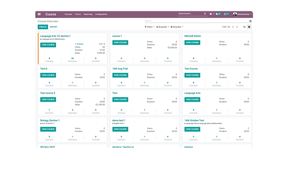288x176 pixels.
Task: Open the Test Course card title
Action: click(191, 68)
